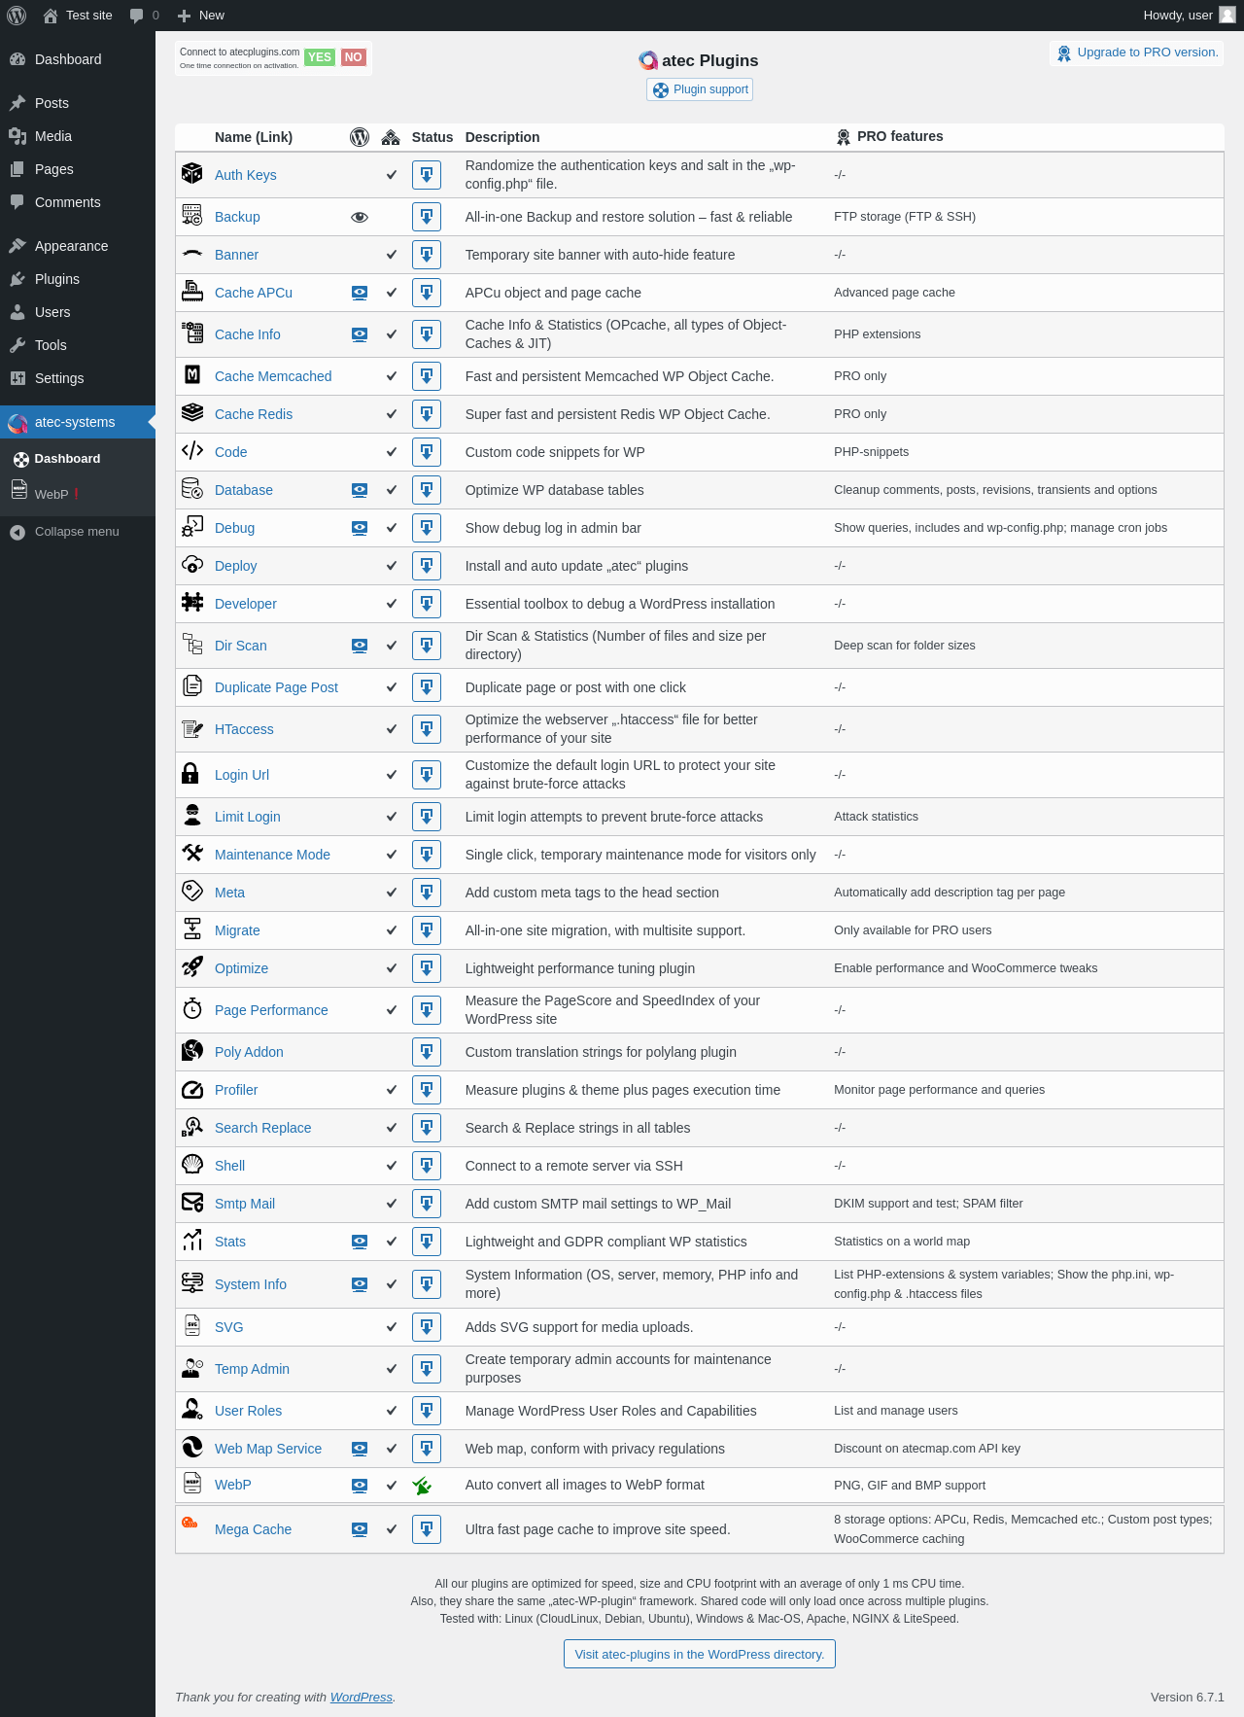
Task: Open the Maintenance Mode plugin link
Action: tap(272, 855)
